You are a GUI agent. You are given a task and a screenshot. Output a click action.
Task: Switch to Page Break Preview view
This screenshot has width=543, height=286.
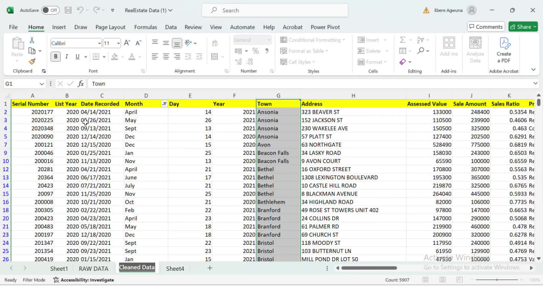point(459,279)
